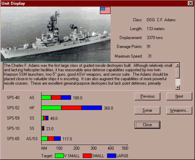Click the NM axis unit label
Viewport: 195px width, 160px height.
(44, 148)
